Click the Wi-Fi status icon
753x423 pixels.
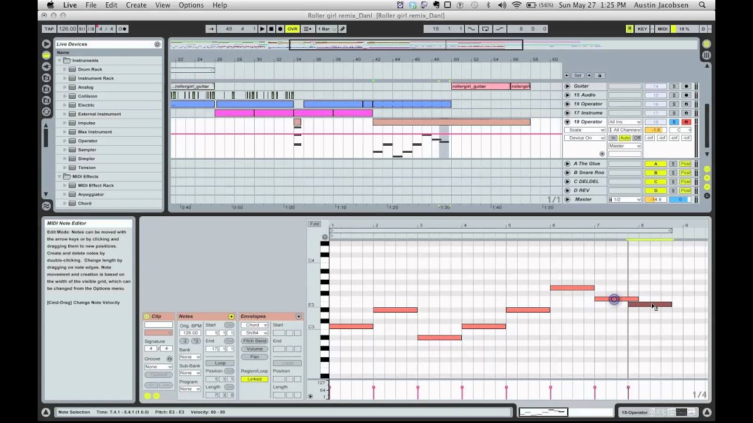tap(517, 5)
